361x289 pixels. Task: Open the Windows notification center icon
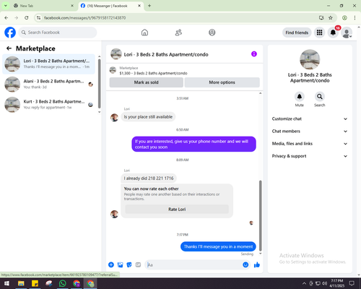(x=352, y=283)
